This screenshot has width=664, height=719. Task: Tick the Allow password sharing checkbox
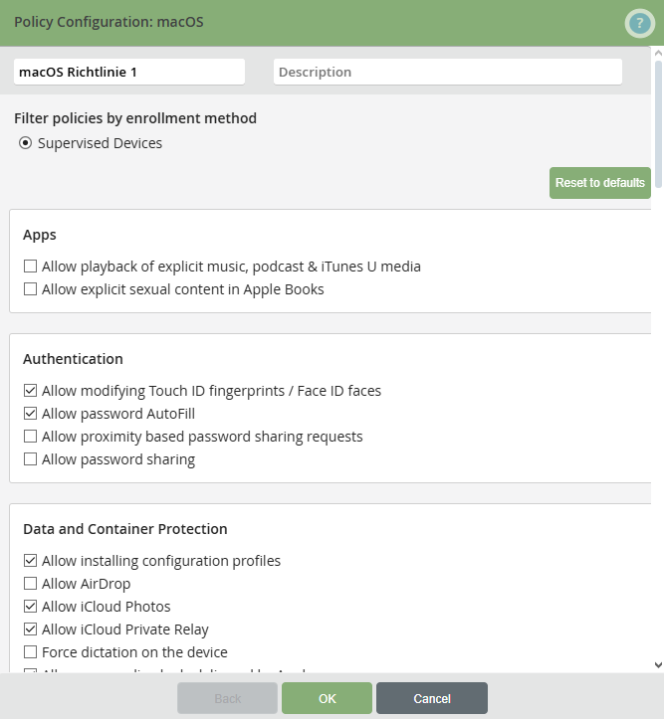coord(31,459)
